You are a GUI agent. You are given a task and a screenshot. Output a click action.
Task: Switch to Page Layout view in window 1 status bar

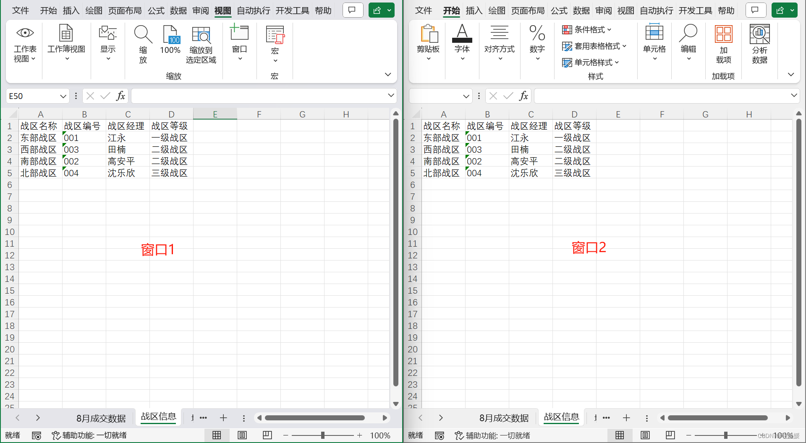[x=242, y=435]
